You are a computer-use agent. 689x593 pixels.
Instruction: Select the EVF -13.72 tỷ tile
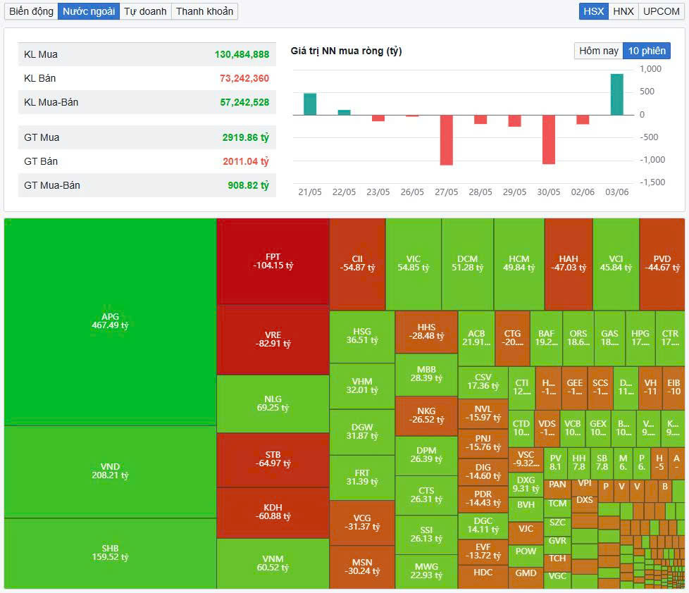coord(483,552)
